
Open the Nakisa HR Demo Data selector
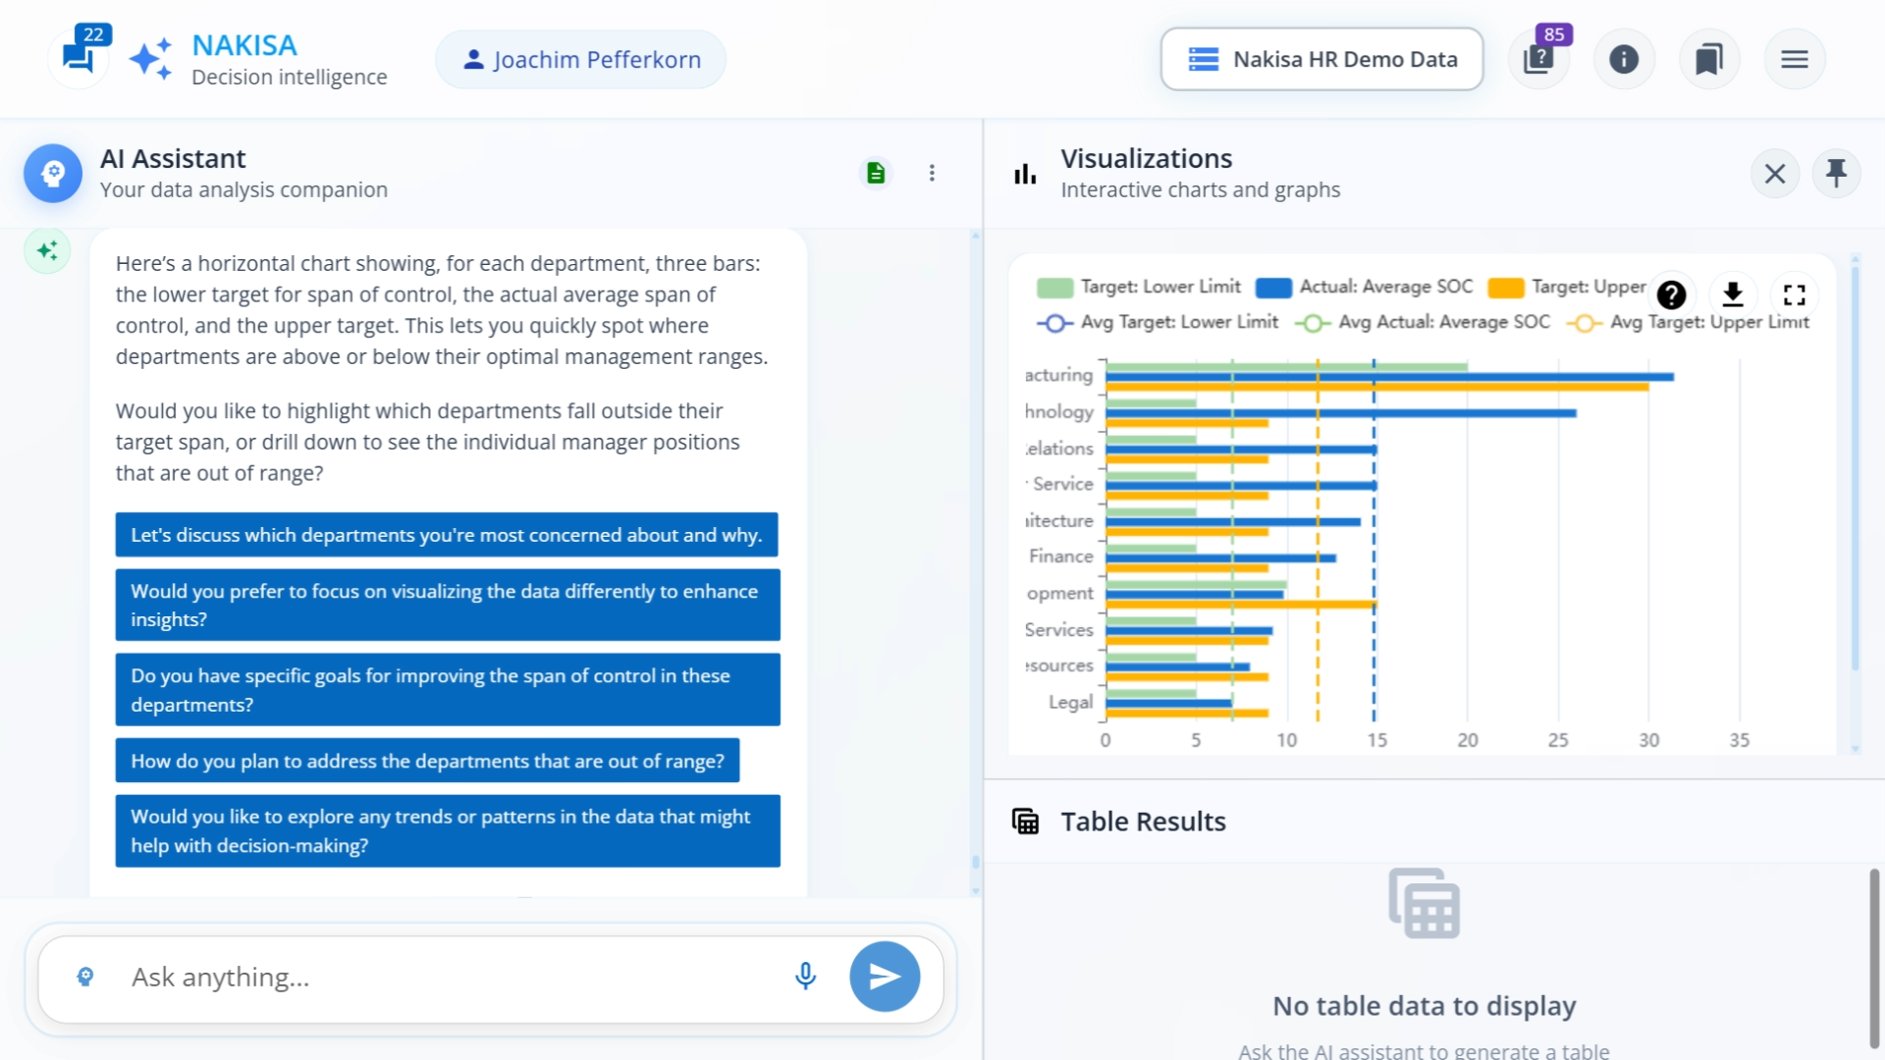[x=1321, y=59]
